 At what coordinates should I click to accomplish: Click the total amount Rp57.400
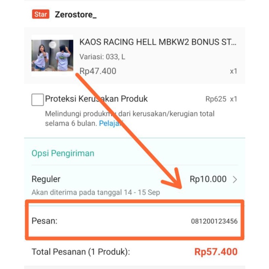click(216, 252)
